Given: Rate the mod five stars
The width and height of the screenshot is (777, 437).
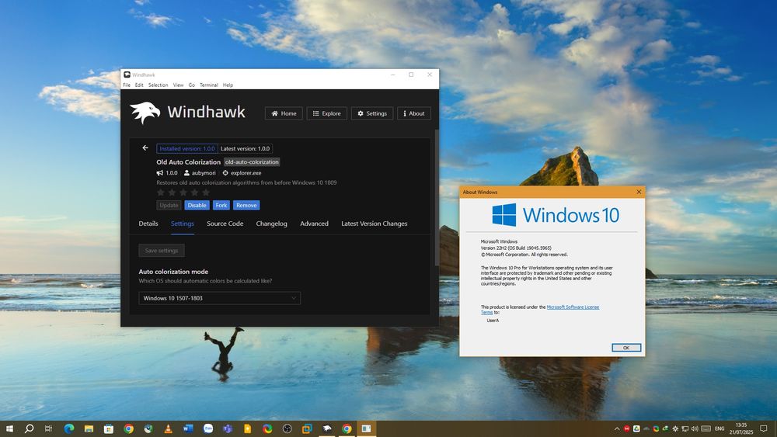Looking at the screenshot, I should coord(206,192).
